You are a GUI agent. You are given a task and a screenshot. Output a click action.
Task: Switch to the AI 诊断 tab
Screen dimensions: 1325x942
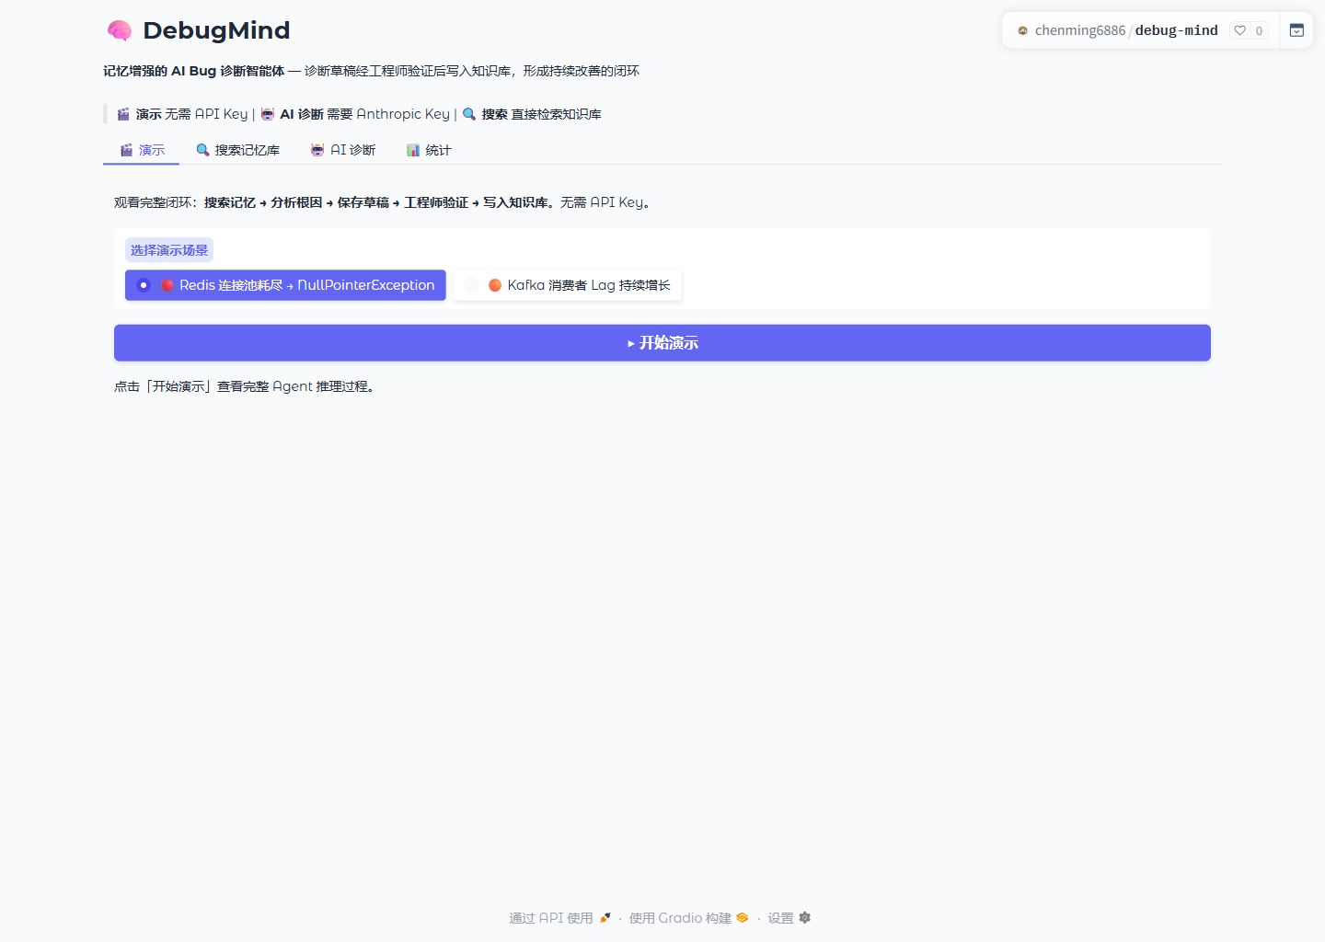tap(342, 150)
